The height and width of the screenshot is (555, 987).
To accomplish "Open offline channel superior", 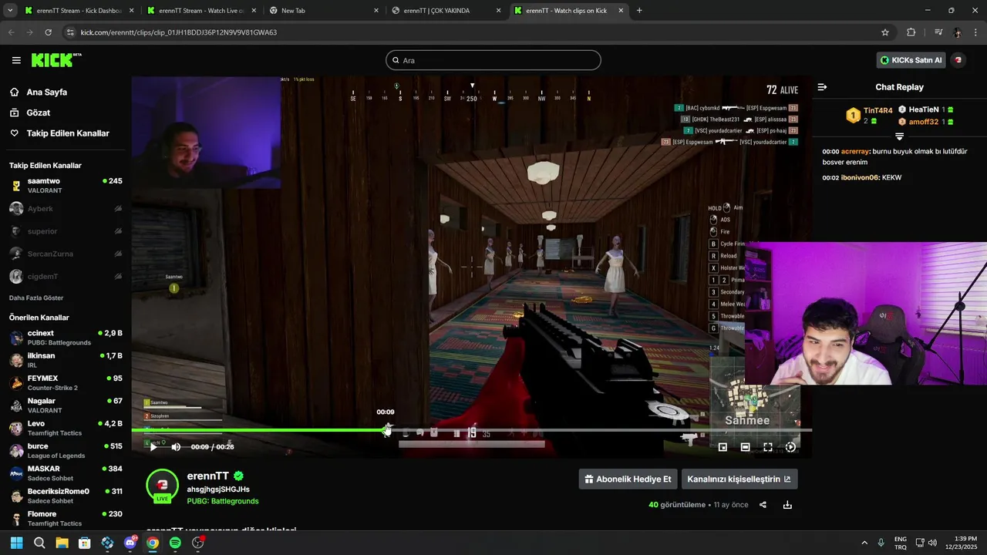I will [x=66, y=231].
